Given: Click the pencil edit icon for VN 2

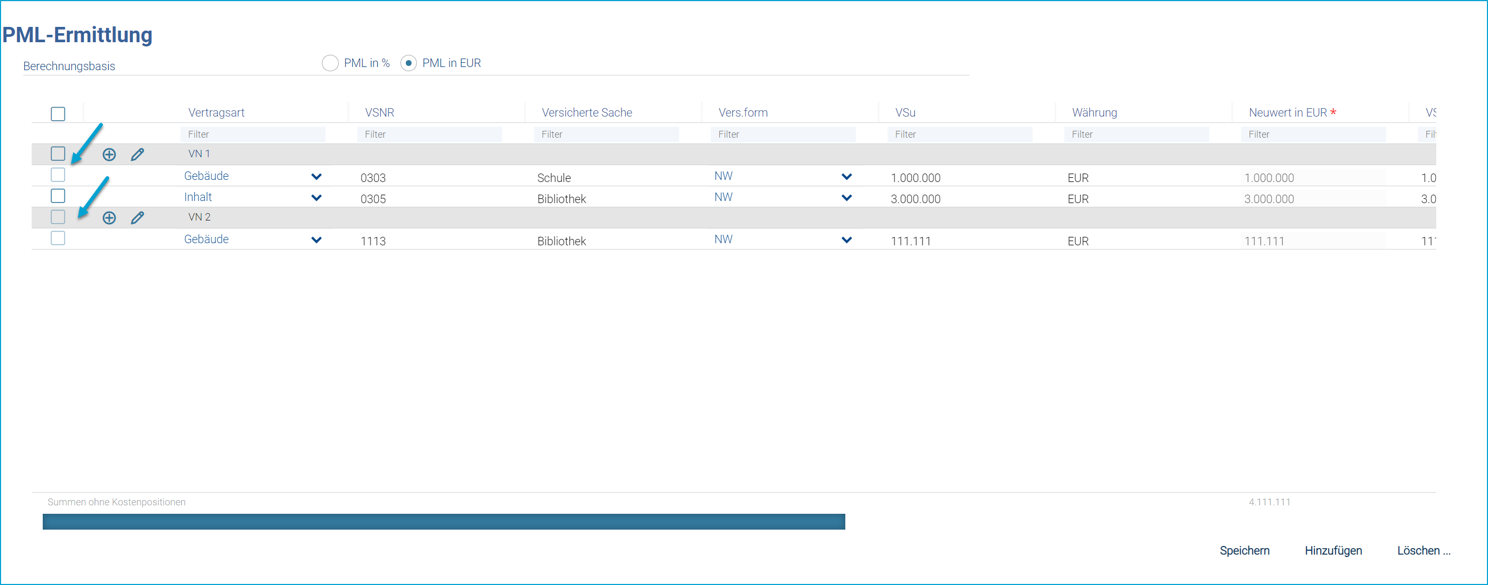Looking at the screenshot, I should pyautogui.click(x=137, y=218).
